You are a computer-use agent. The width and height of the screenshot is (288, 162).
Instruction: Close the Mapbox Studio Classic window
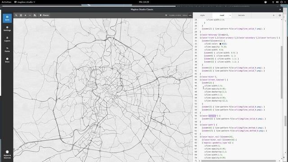[x=280, y=9]
